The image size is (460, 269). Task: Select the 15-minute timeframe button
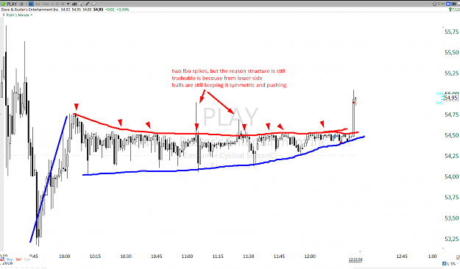tap(46, 4)
